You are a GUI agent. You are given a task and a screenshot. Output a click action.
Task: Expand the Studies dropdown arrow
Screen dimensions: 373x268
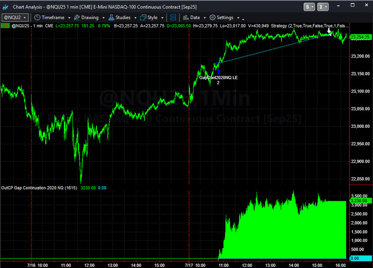click(x=136, y=18)
